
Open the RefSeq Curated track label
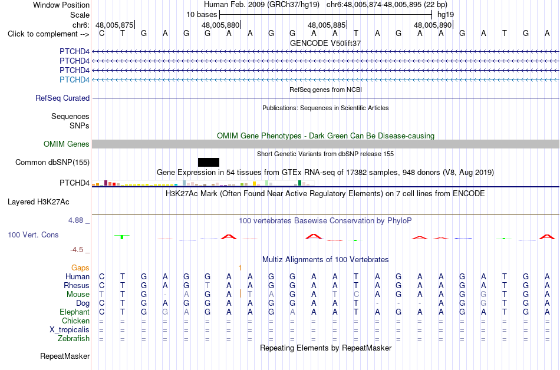(62, 98)
